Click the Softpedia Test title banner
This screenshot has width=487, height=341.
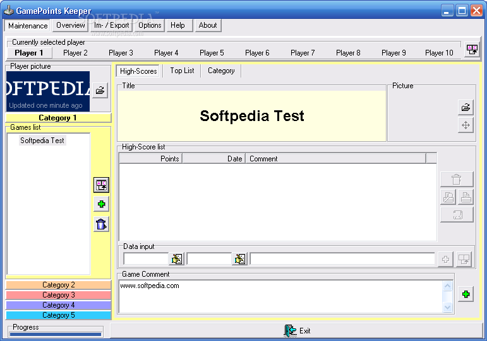[252, 116]
